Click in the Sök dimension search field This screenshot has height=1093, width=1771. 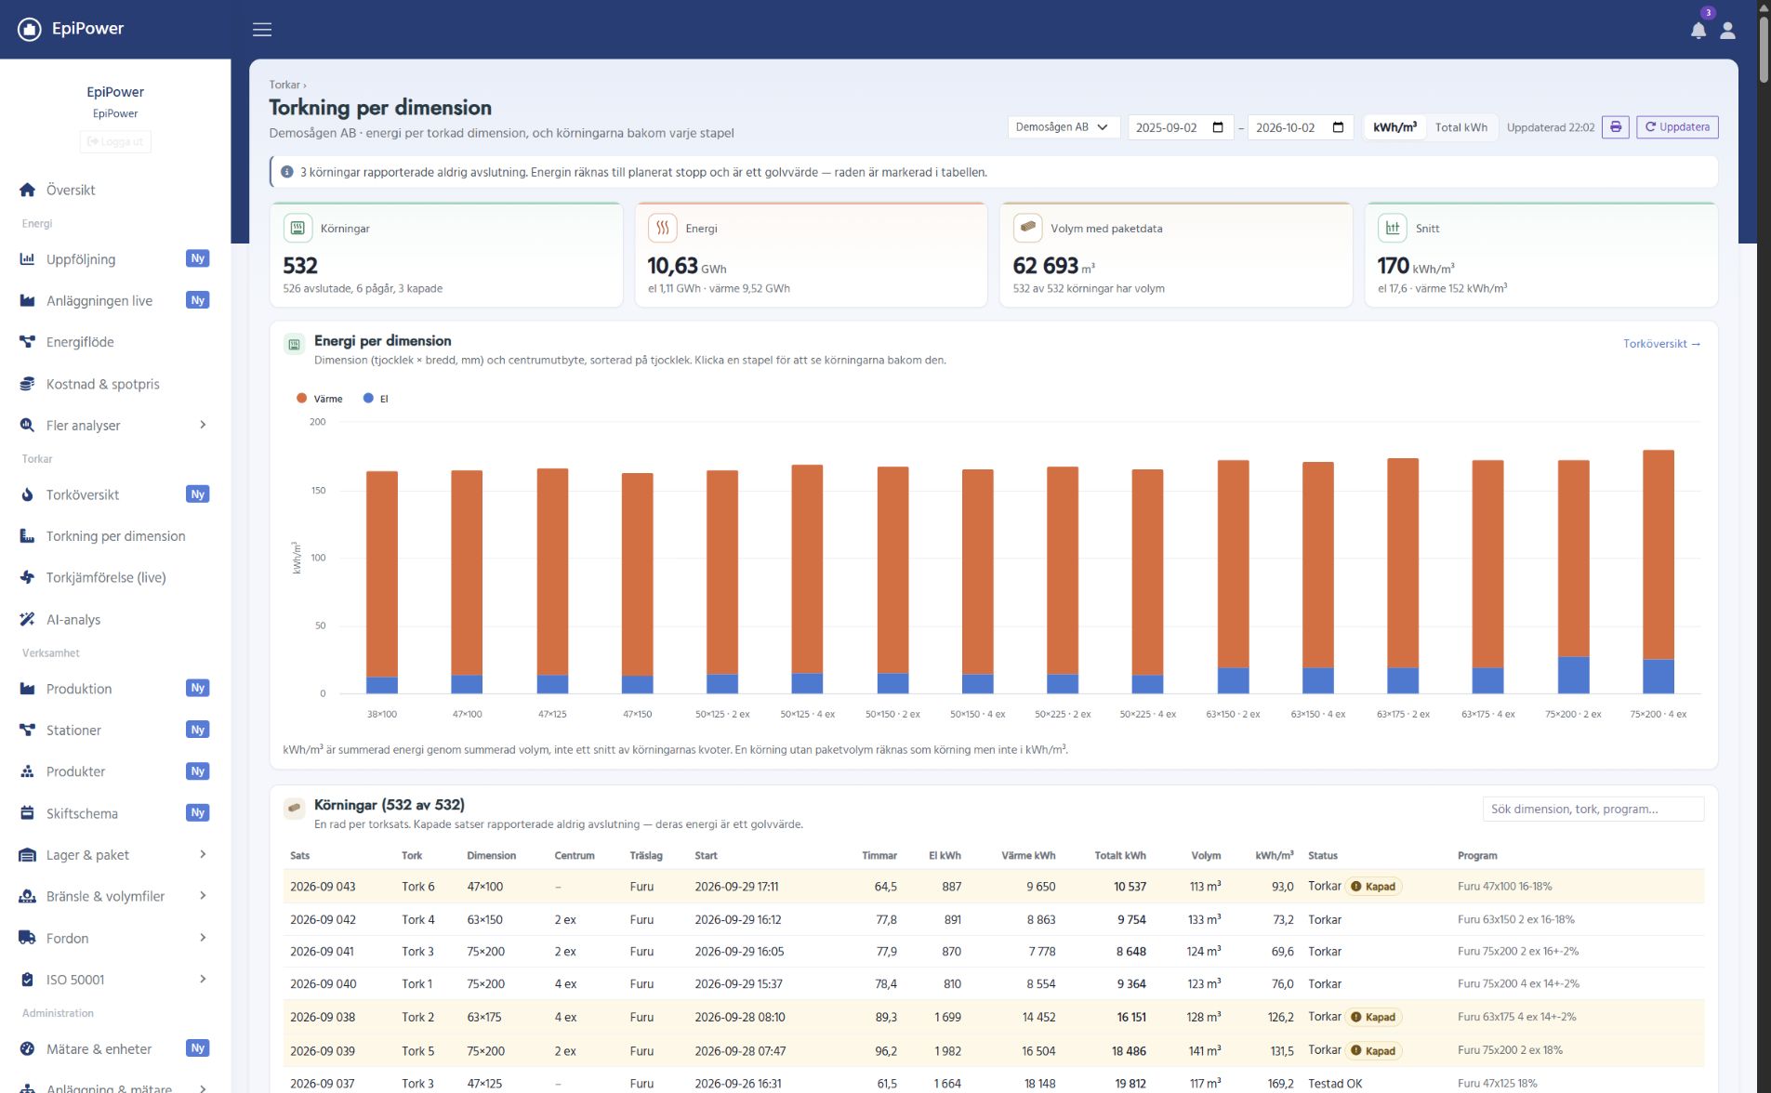[x=1593, y=810]
